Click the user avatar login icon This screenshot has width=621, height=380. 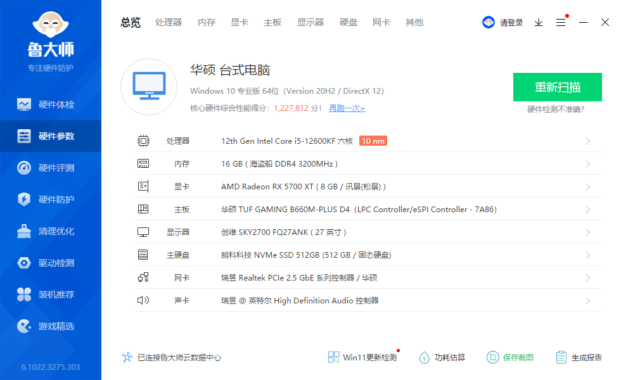point(489,22)
